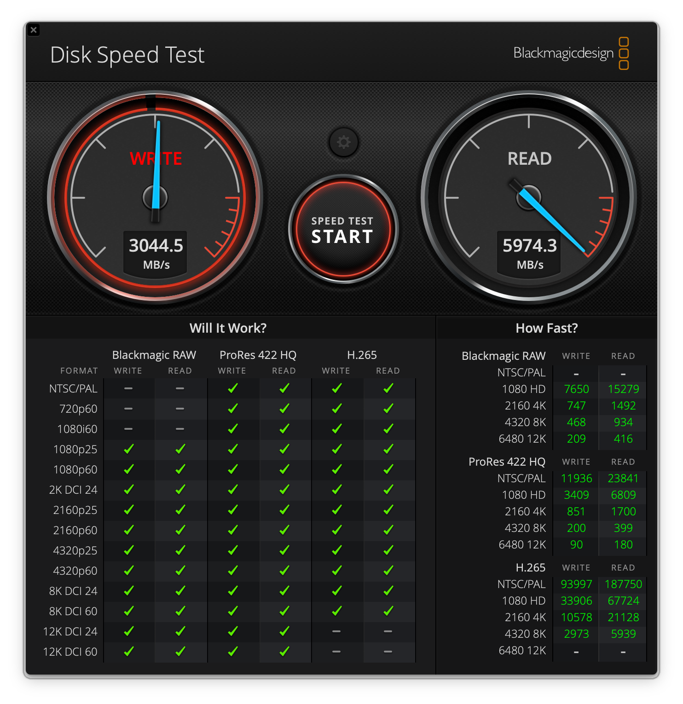Click the 8K DCI 60 format row label
This screenshot has height=704, width=683.
(x=73, y=612)
